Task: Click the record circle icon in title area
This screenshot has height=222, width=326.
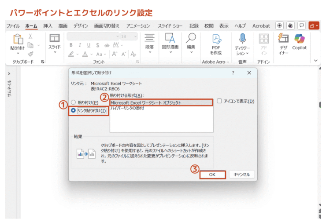Action: click(280, 25)
